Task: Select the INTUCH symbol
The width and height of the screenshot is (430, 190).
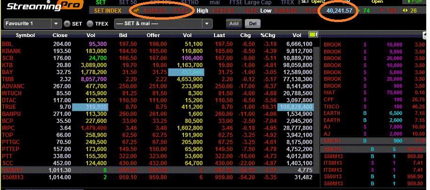Action: (12, 93)
